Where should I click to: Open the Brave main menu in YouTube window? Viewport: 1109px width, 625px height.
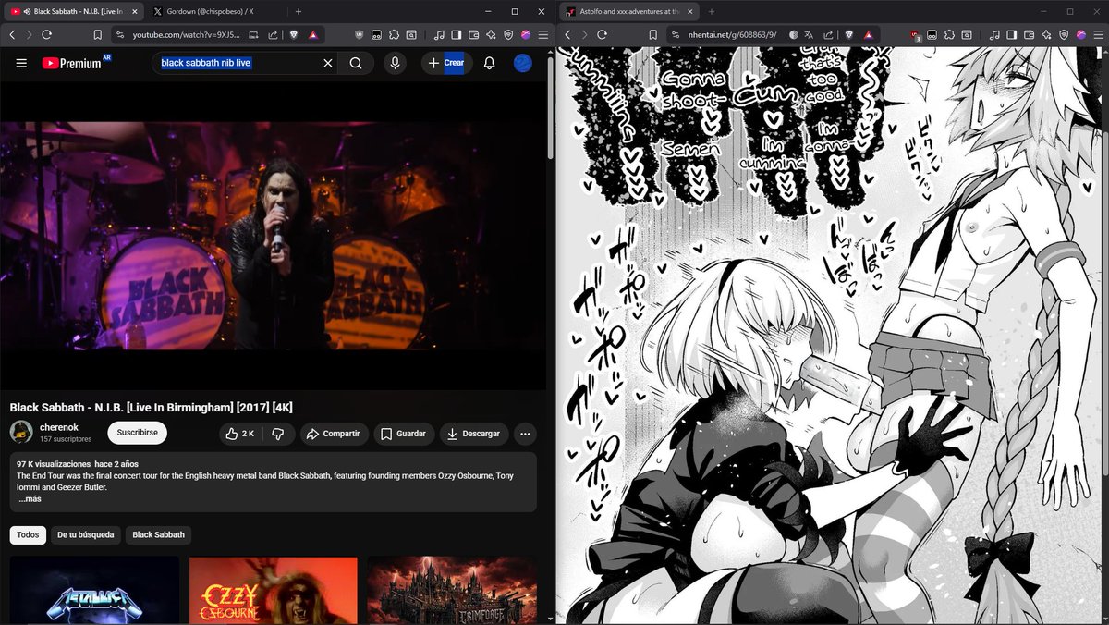pyautogui.click(x=542, y=34)
